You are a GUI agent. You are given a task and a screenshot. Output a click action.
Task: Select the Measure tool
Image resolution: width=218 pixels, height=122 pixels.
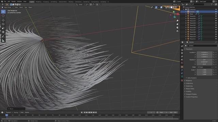(x=3, y=41)
